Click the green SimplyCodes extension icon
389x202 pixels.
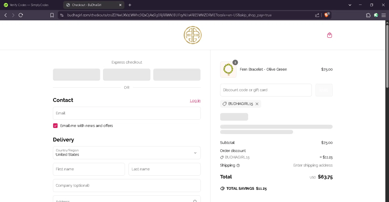(376, 15)
